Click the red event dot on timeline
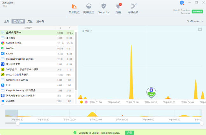The height and width of the screenshot is (135, 206). (122, 115)
